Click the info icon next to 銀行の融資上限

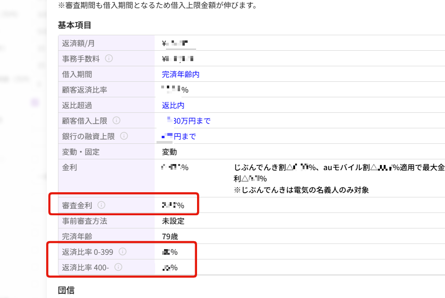[124, 136]
